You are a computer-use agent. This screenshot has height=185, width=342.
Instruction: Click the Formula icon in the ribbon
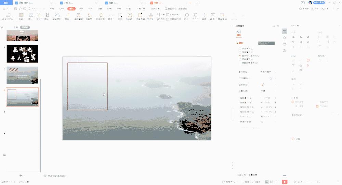point(195,15)
